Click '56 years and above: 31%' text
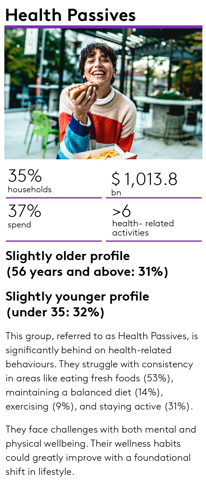The width and height of the screenshot is (206, 481). (x=87, y=272)
